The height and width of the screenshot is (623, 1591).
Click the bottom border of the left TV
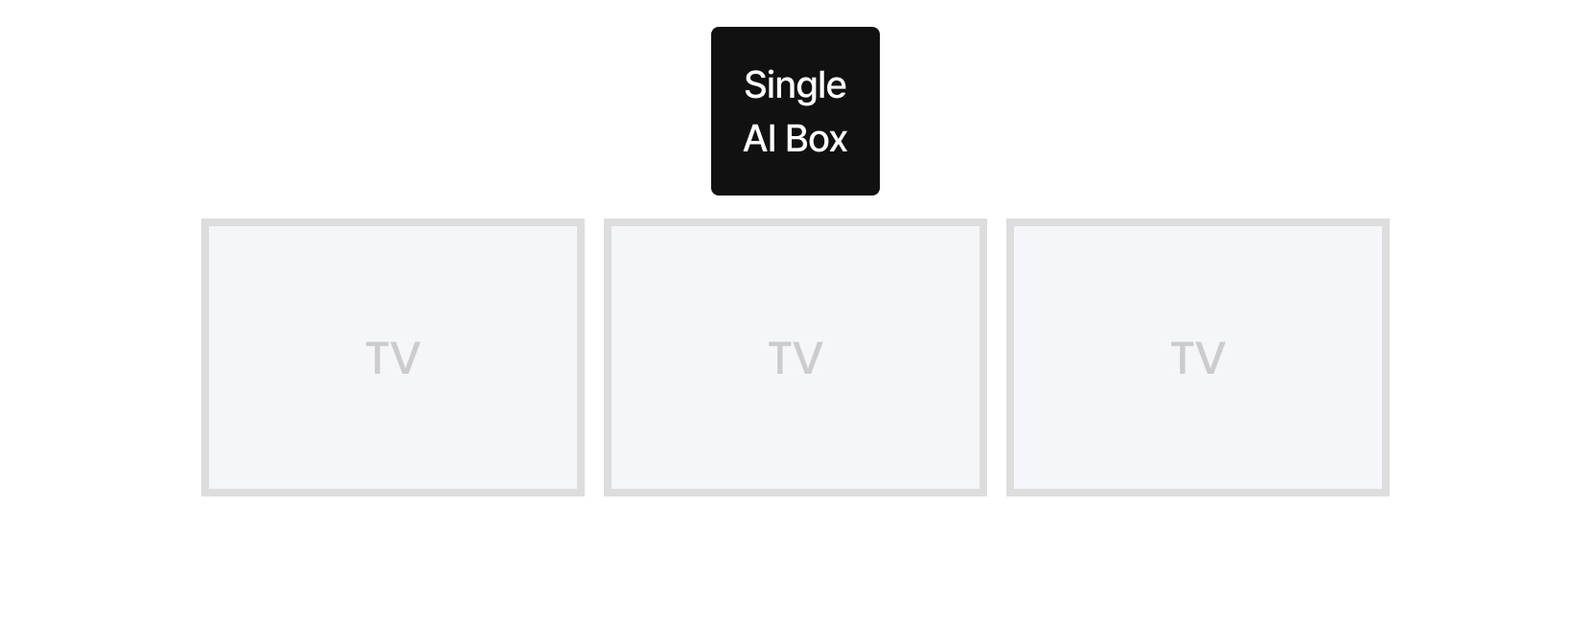(393, 493)
